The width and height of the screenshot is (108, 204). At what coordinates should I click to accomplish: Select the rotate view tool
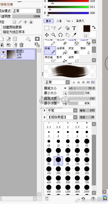(60, 35)
